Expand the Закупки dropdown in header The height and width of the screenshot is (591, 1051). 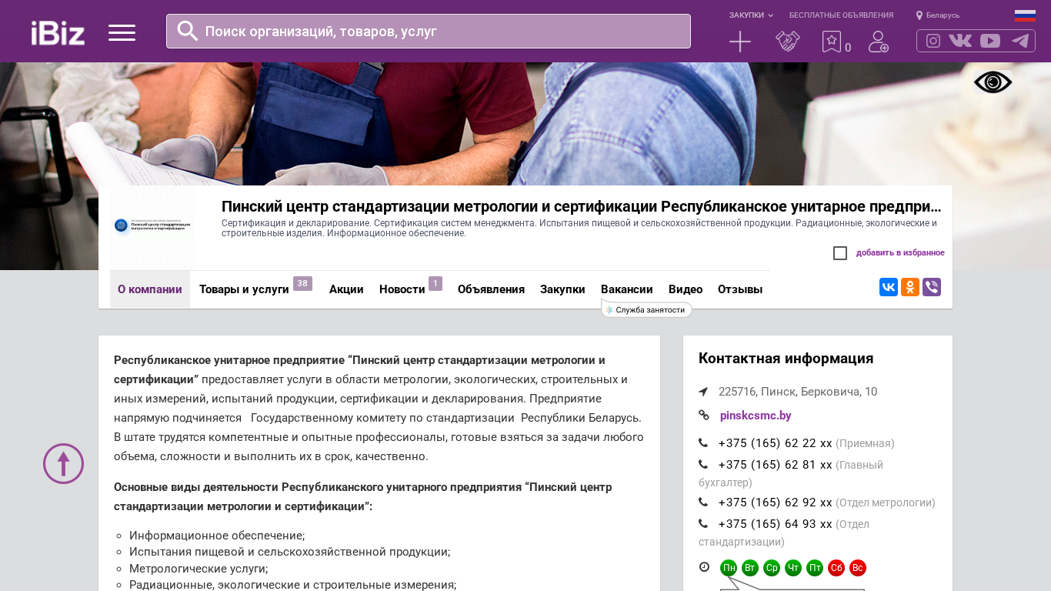(x=751, y=15)
